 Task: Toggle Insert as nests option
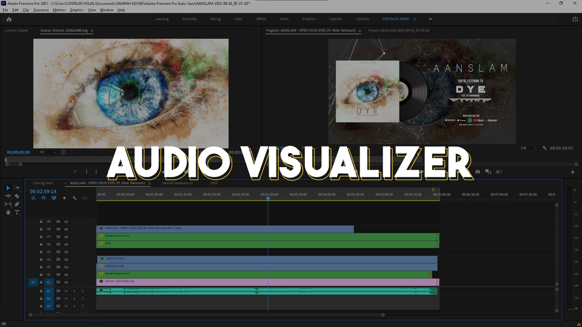[x=33, y=199]
